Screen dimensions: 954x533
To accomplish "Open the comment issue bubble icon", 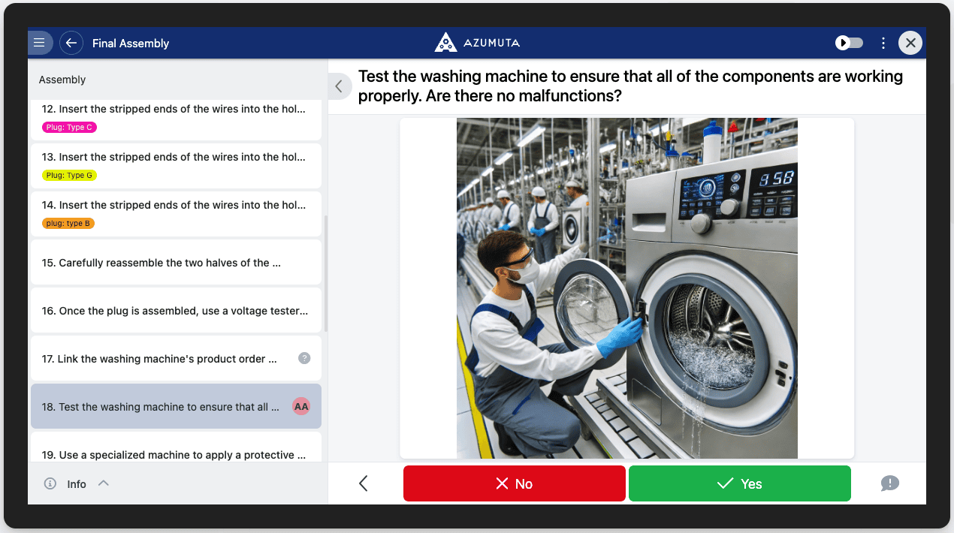I will pyautogui.click(x=889, y=483).
